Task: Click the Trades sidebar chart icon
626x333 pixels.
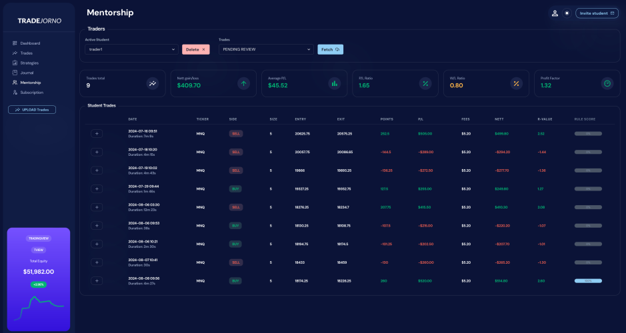Action: [15, 53]
